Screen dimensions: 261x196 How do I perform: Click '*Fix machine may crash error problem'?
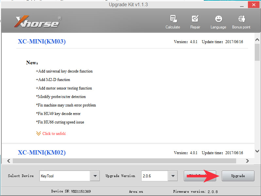66,105
